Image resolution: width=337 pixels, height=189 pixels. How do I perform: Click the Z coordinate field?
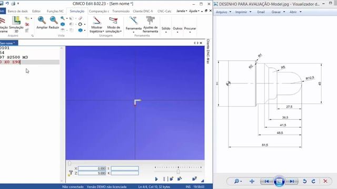[92, 173]
